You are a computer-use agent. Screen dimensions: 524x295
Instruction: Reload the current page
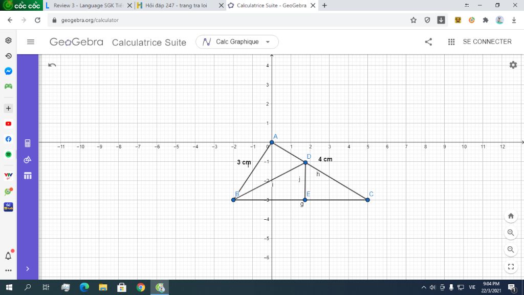click(x=37, y=20)
